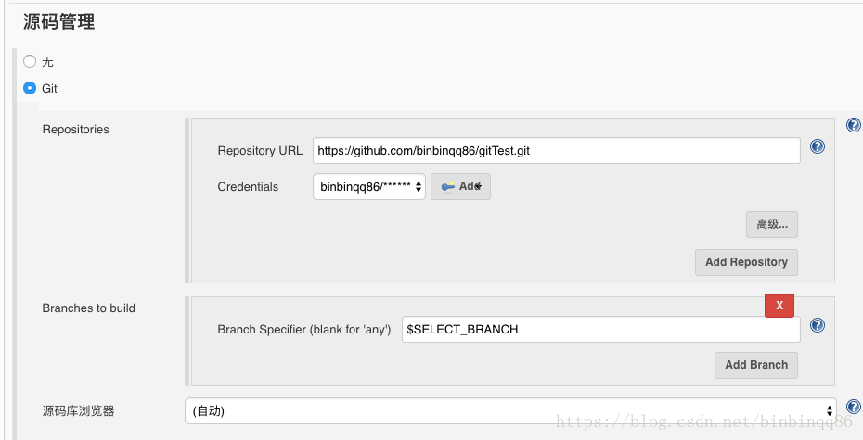Screen dimensions: 863x440
Task: Click the 源码管理 section heading
Action: click(x=58, y=22)
